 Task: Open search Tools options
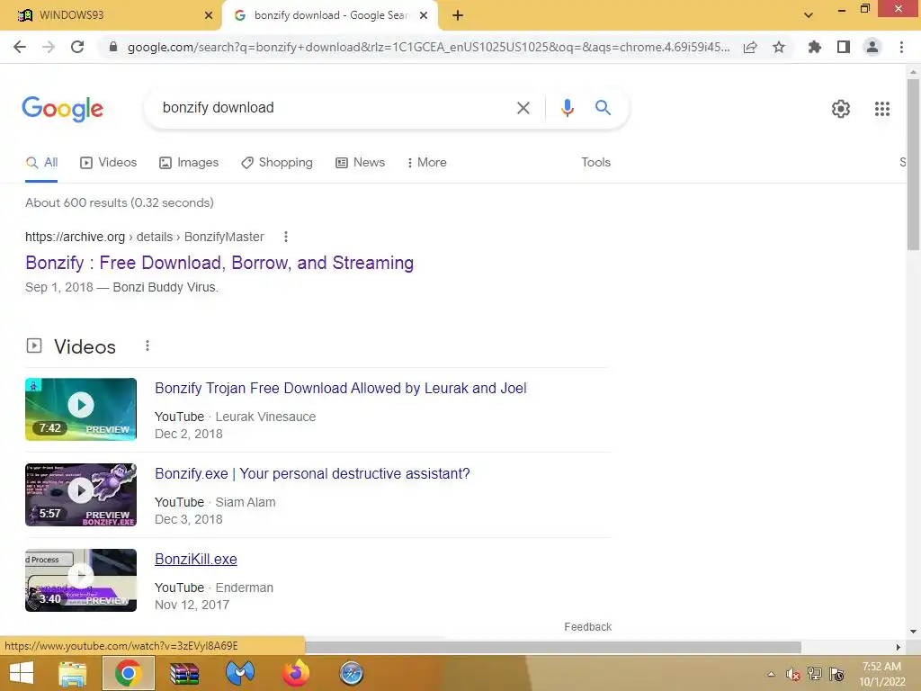pos(595,163)
